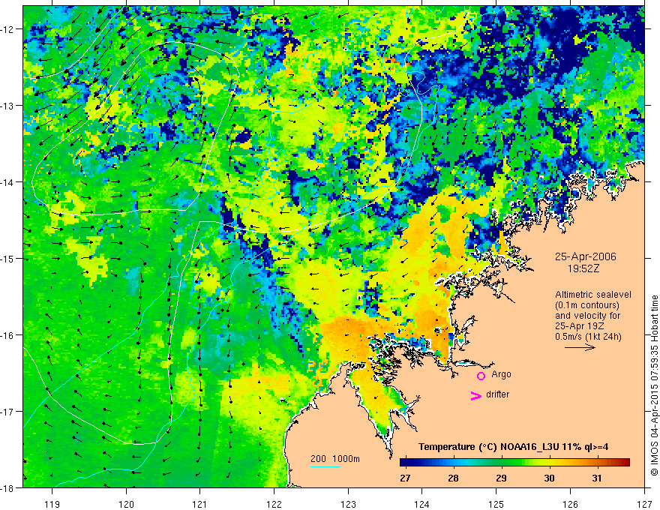Click the cyan 200/1000m bathymetry legend line
The image size is (660, 510).
point(325,466)
